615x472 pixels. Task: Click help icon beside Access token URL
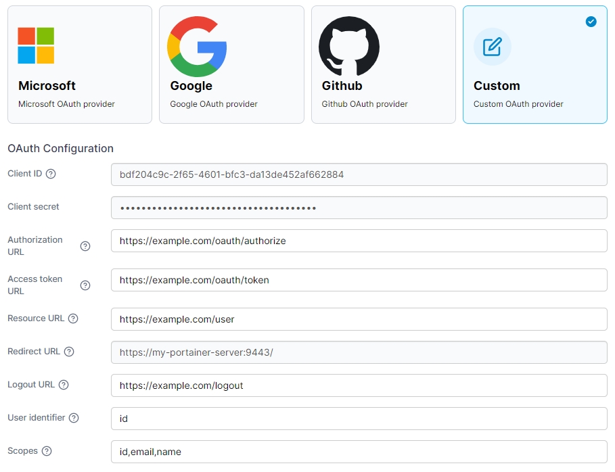(x=85, y=285)
